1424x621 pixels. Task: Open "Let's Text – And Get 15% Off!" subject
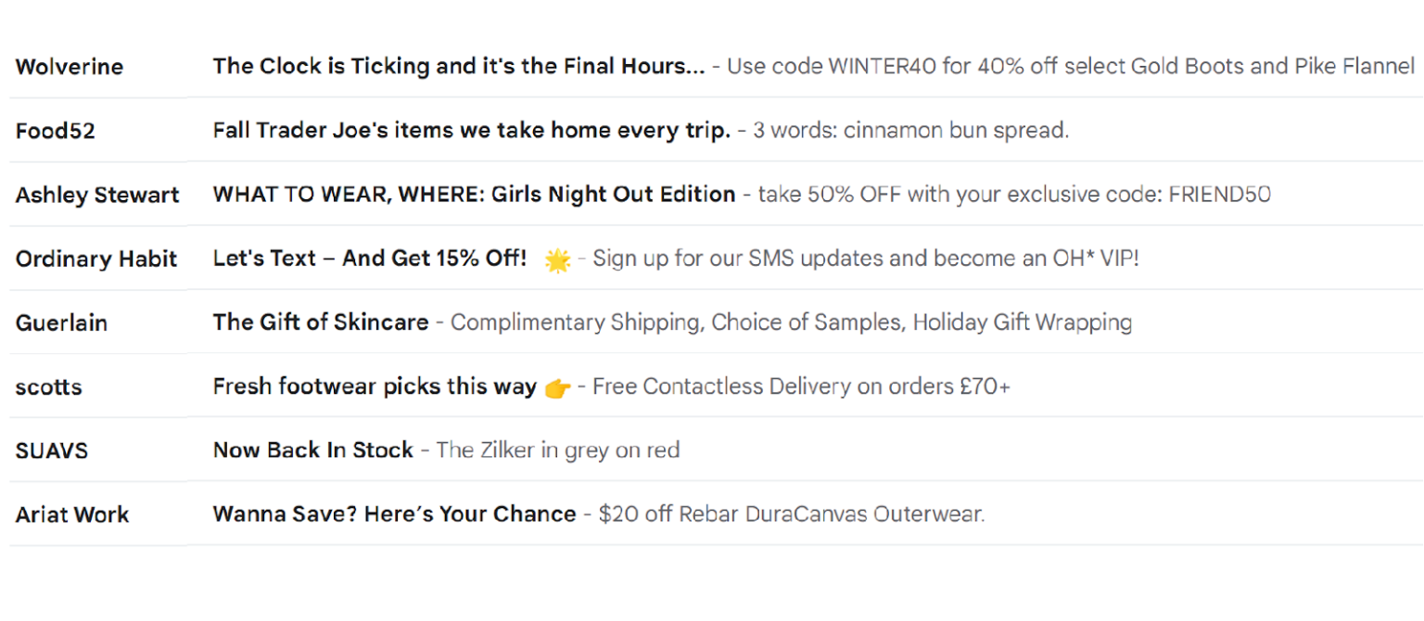pyautogui.click(x=369, y=259)
